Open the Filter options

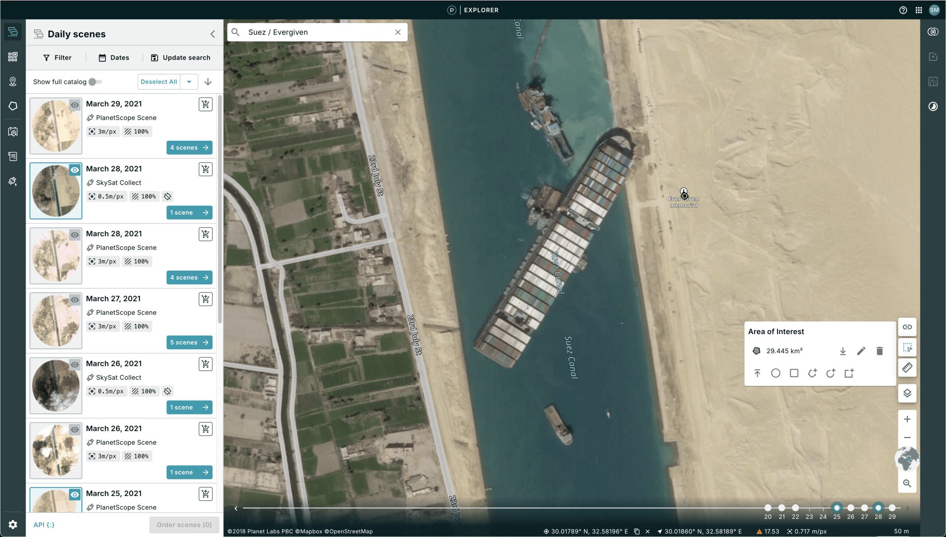click(57, 58)
